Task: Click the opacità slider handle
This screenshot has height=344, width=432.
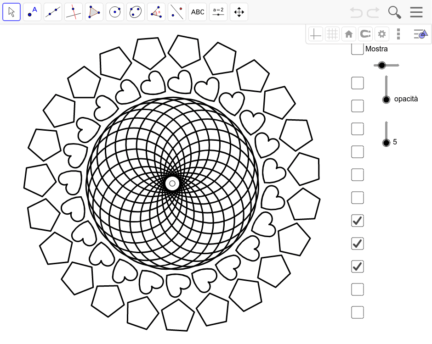Action: [x=386, y=100]
